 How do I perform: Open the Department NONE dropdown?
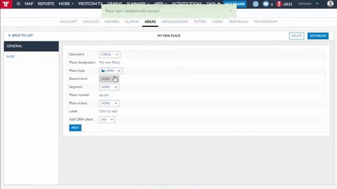click(109, 79)
